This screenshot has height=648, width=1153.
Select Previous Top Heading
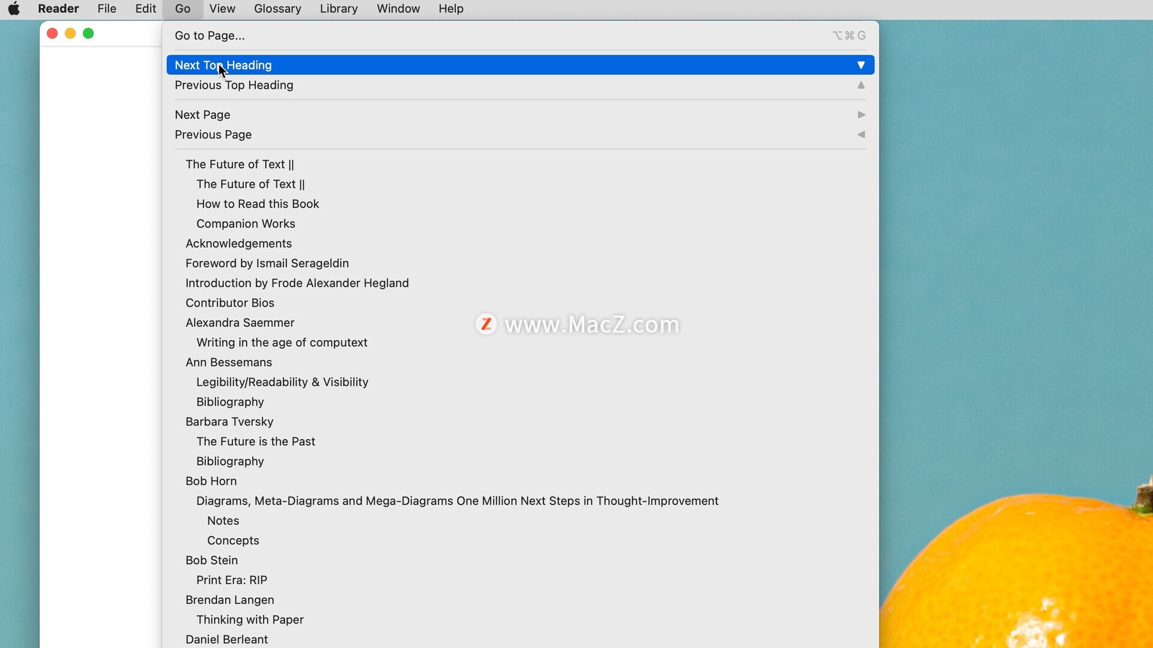point(520,85)
